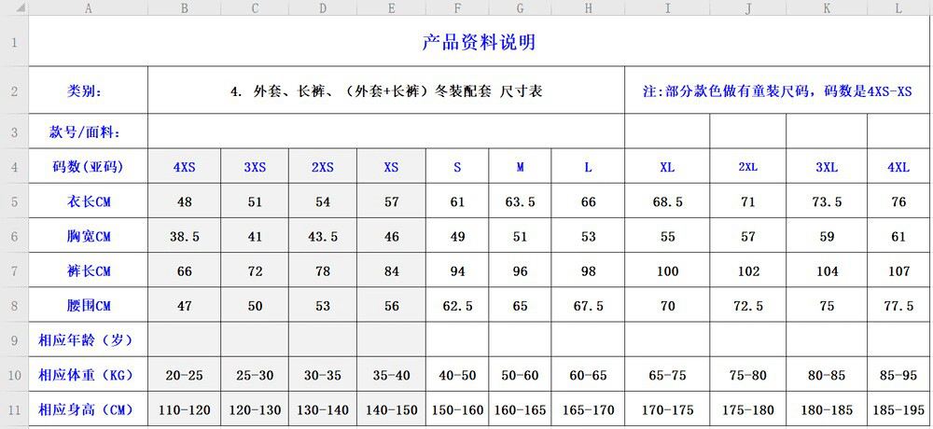Select the 裤长 value 84
This screenshot has width=933, height=429.
click(x=392, y=270)
